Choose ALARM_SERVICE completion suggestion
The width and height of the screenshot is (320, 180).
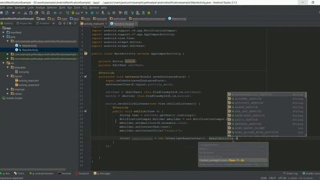point(266,107)
